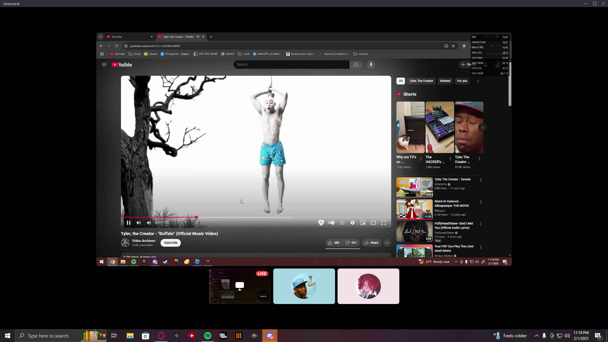Enter fullscreen mode on video
Image resolution: width=608 pixels, height=342 pixels.
coord(383,223)
